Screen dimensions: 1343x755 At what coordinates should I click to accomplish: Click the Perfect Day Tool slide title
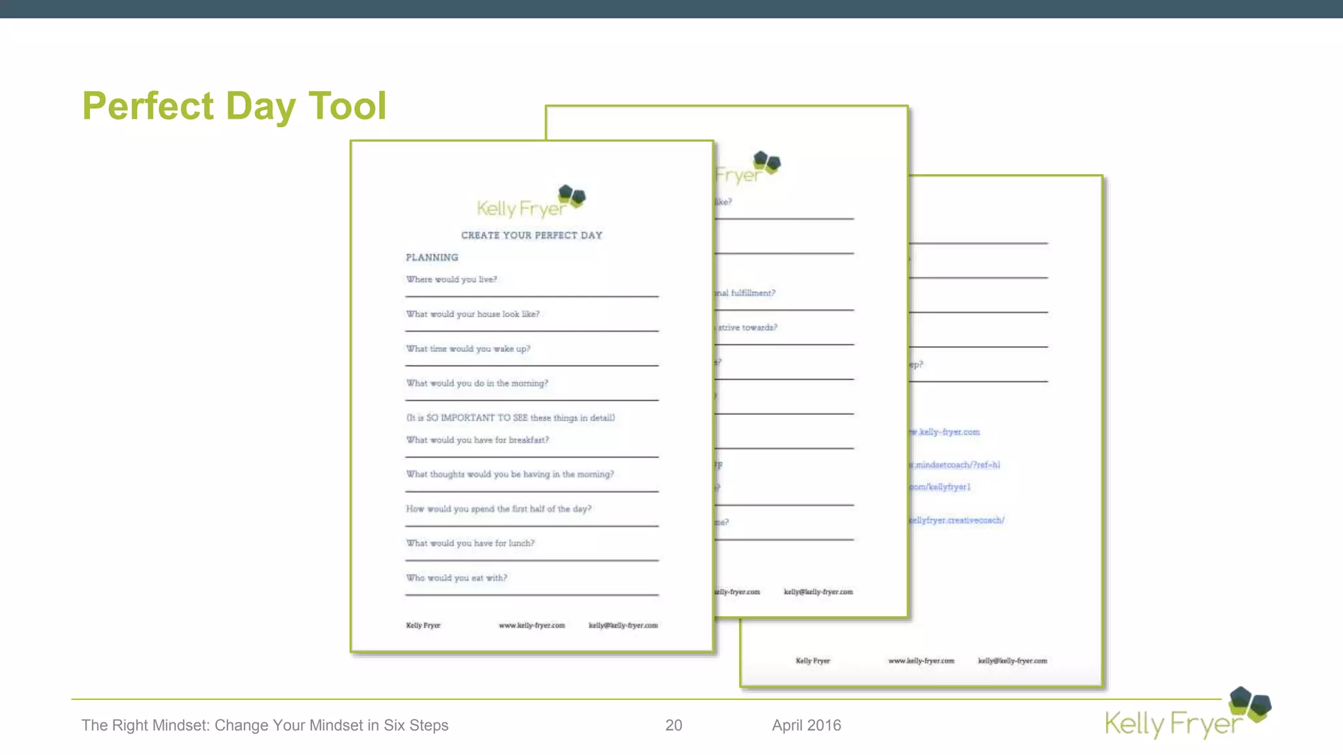tap(234, 106)
